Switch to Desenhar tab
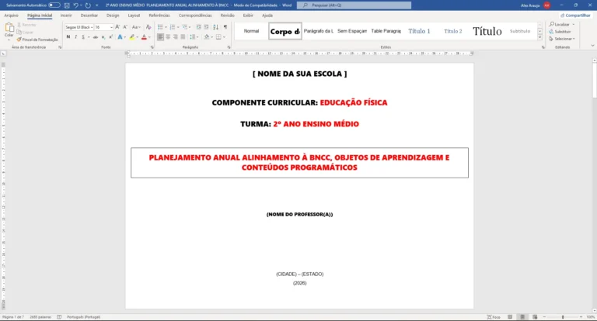 [x=89, y=16]
